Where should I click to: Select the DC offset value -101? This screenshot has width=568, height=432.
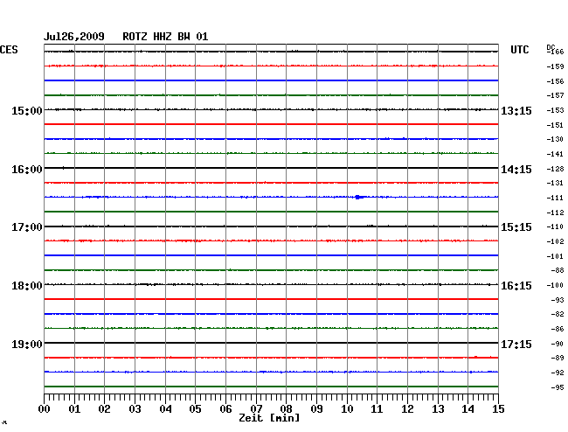pyautogui.click(x=555, y=256)
